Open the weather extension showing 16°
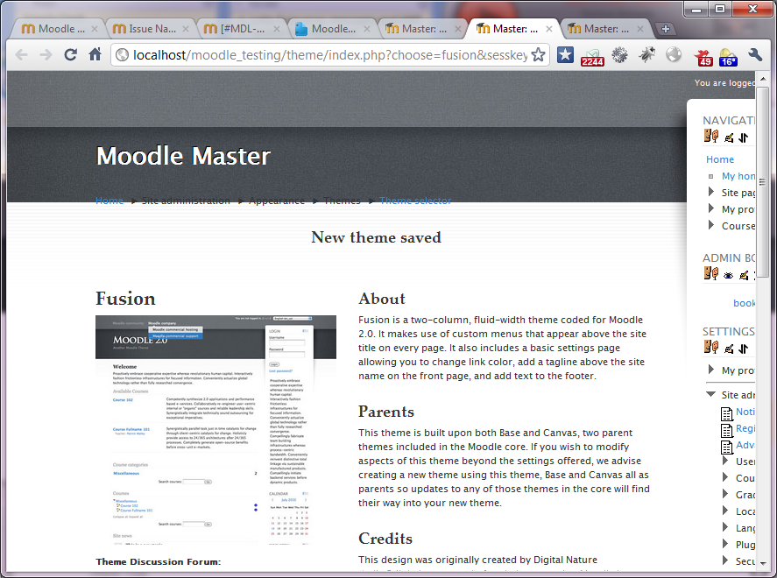 (727, 58)
